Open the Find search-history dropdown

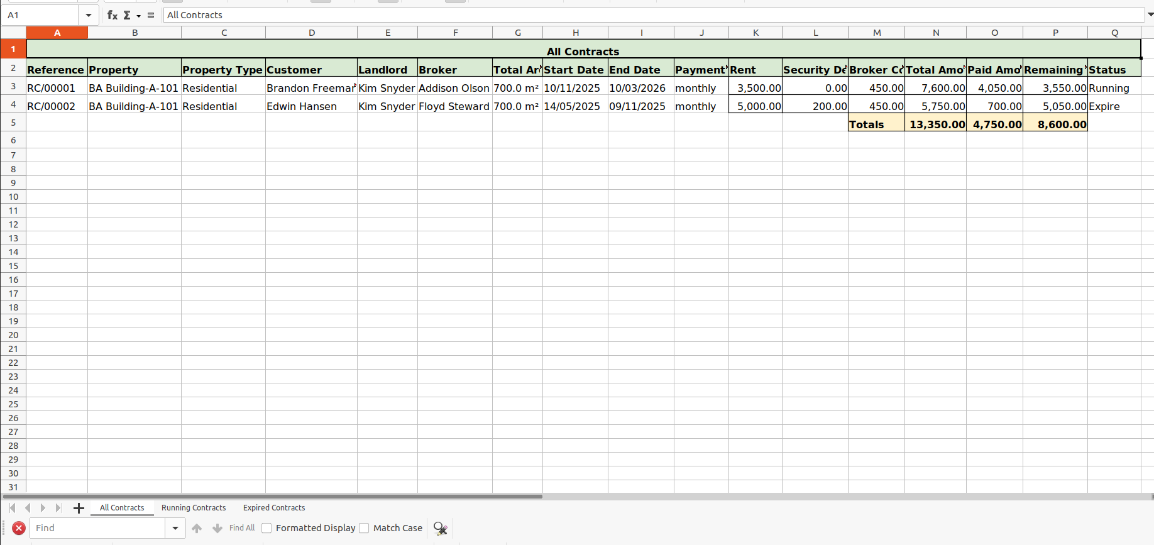[x=175, y=528]
